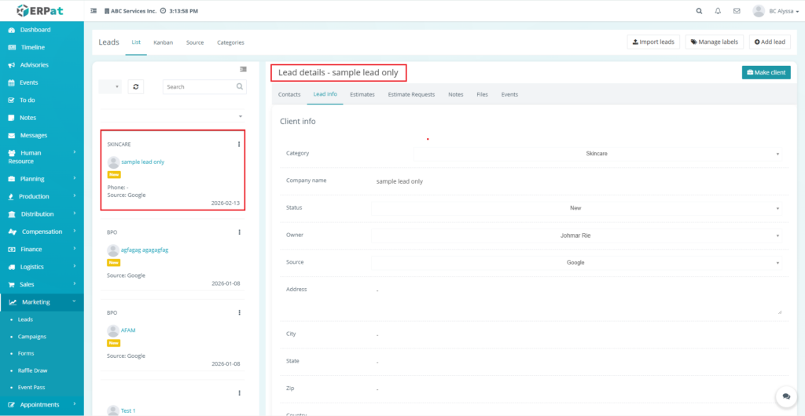This screenshot has height=416, width=805.
Task: Open Campaigns under the Marketing menu
Action: 32,337
